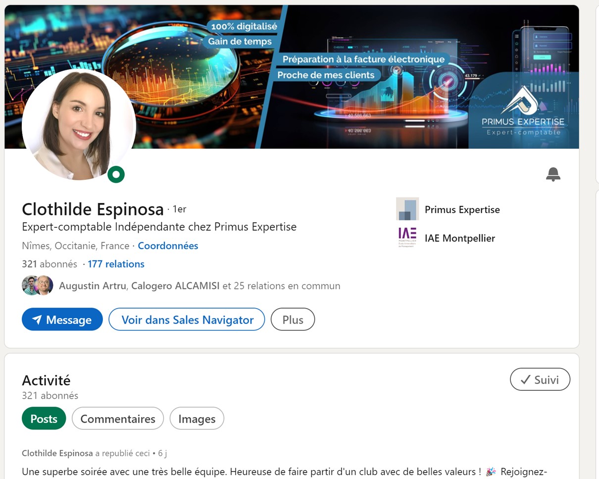The image size is (599, 479).
Task: Switch to the Commentaires filter
Action: [117, 419]
